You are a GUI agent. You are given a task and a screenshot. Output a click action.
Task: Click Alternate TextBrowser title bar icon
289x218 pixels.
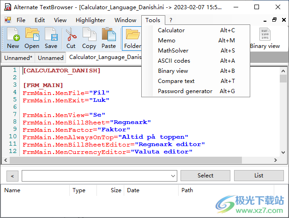click(x=7, y=7)
